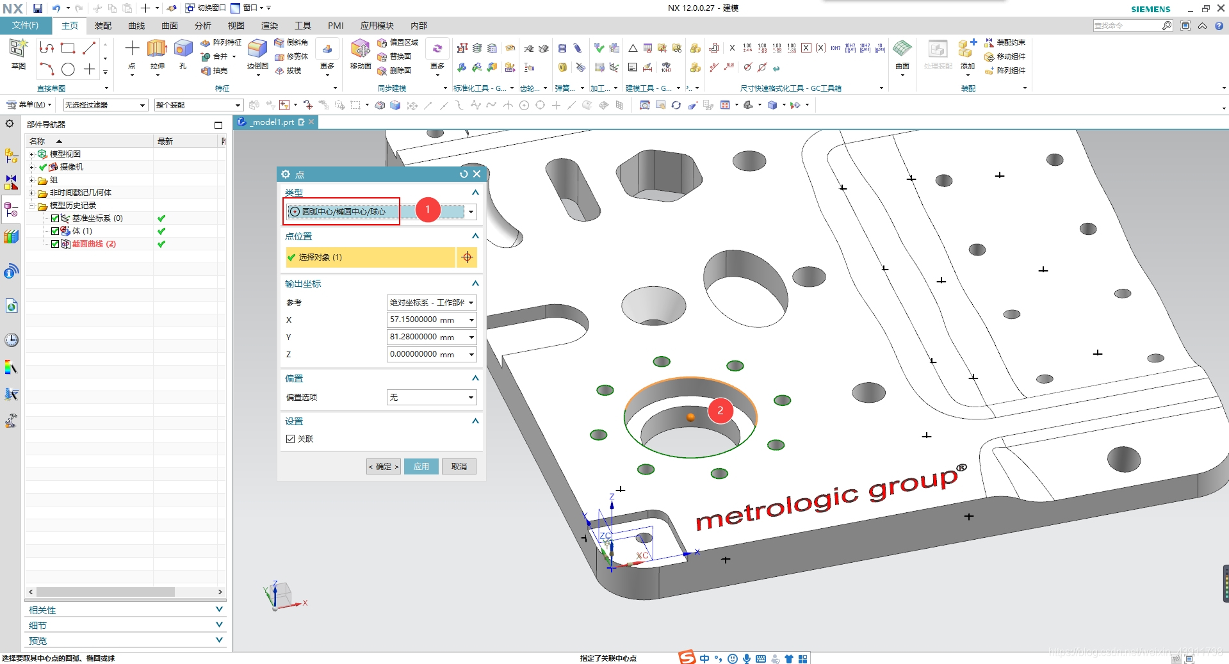The width and height of the screenshot is (1229, 664).
Task: Click the 替换面 (Replace Face) tool
Action: coord(395,56)
